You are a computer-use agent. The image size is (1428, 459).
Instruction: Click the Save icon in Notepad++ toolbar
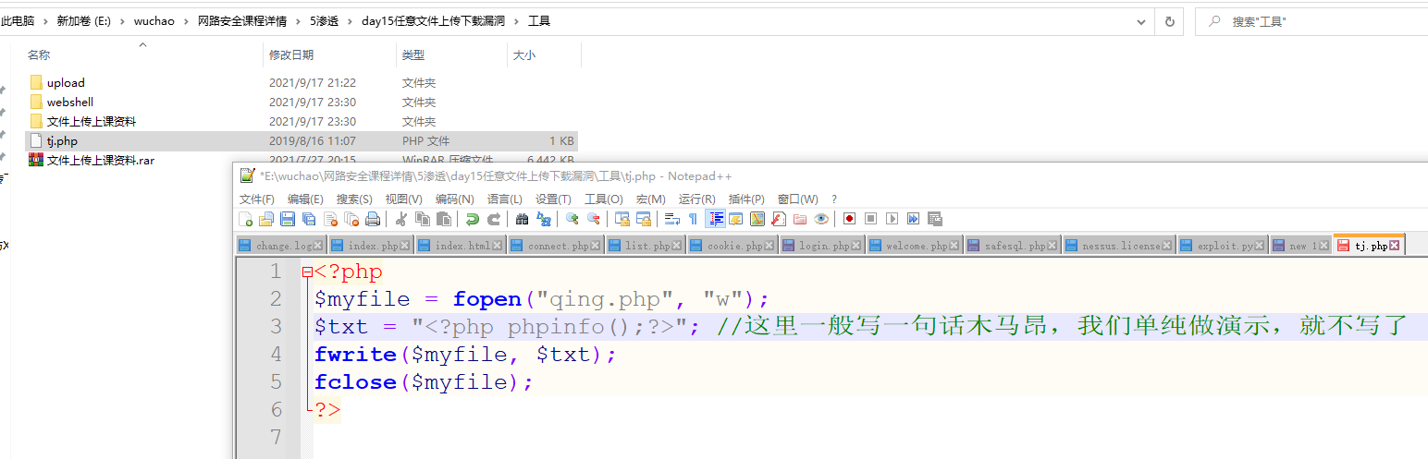[287, 219]
